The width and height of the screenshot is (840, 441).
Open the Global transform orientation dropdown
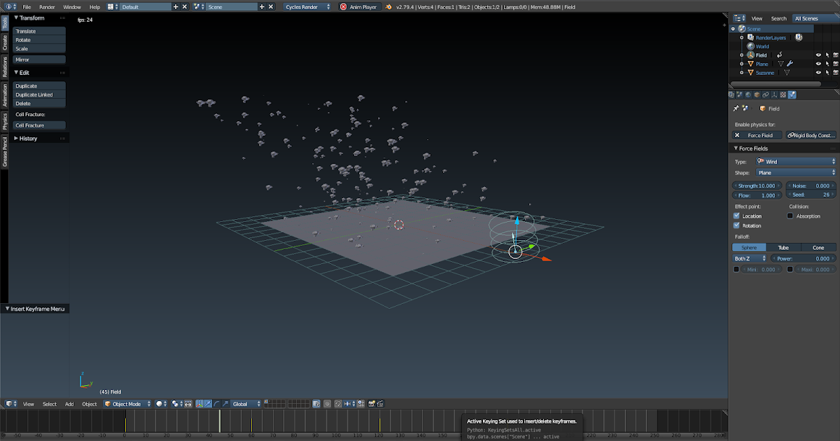pyautogui.click(x=245, y=403)
